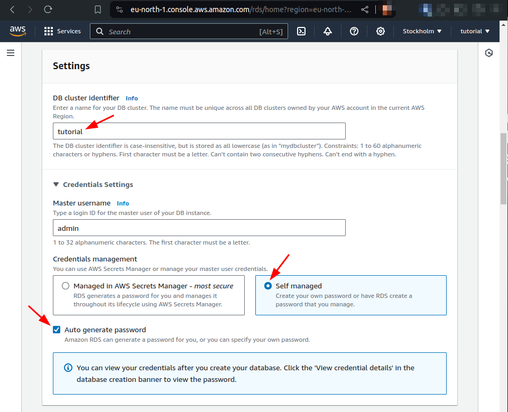Open the AWS CloudShell terminal
This screenshot has height=412, width=508.
click(301, 31)
